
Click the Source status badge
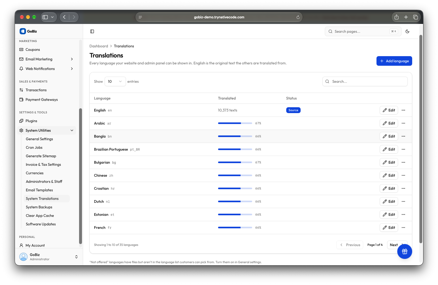click(293, 110)
